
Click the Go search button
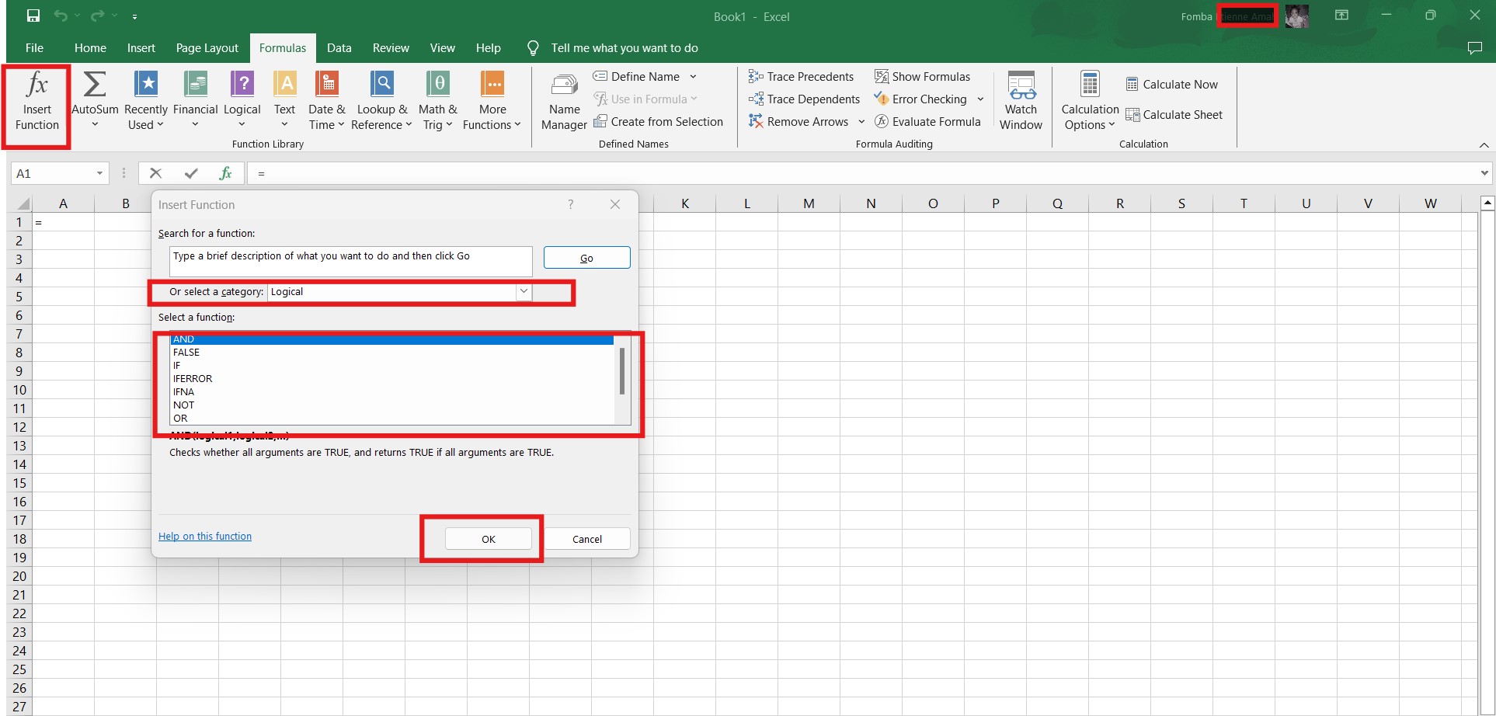586,258
